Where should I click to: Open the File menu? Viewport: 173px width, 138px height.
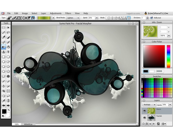click(x=9, y=13)
